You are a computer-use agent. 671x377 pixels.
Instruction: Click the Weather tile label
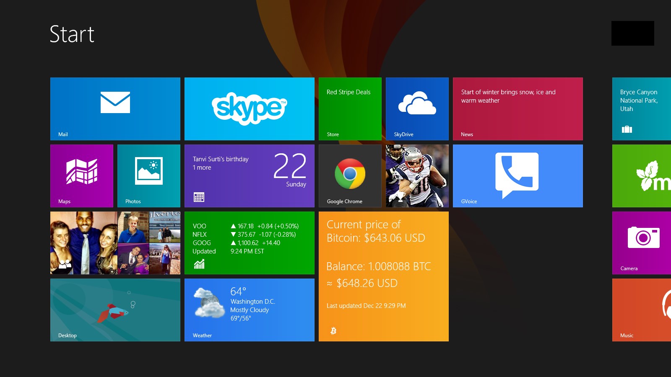202,336
